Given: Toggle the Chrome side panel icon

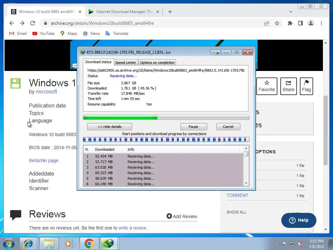Looking at the screenshot, I should 300,23.
